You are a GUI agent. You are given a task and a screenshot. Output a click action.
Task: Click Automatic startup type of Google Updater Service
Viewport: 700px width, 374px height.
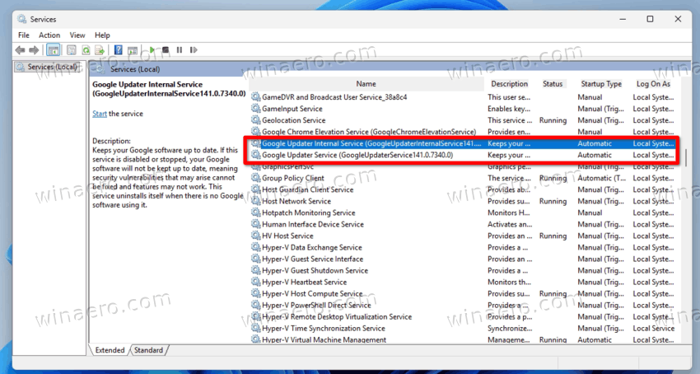click(595, 155)
